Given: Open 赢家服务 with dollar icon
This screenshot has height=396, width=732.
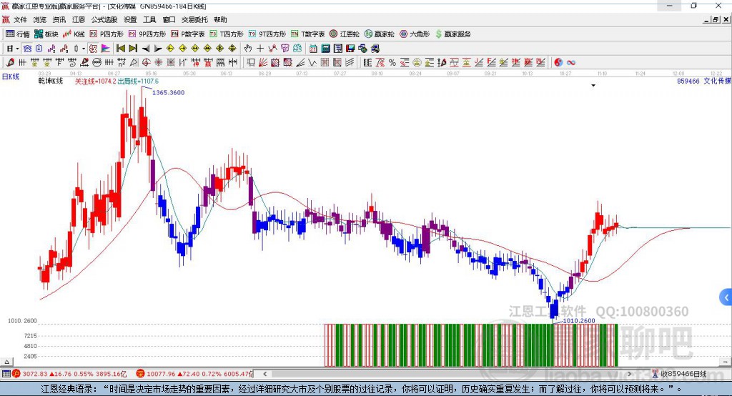Looking at the screenshot, I should point(452,34).
